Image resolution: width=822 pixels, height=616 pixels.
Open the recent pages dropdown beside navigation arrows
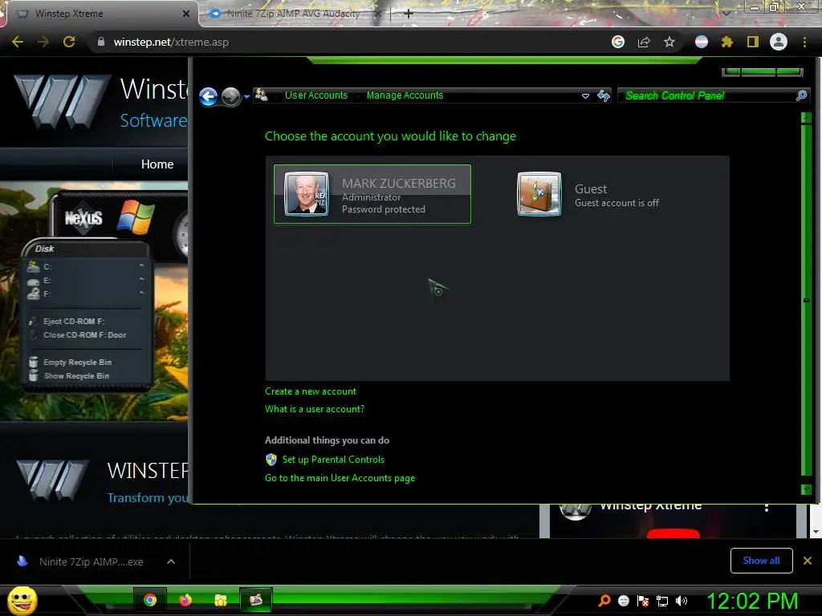[247, 97]
